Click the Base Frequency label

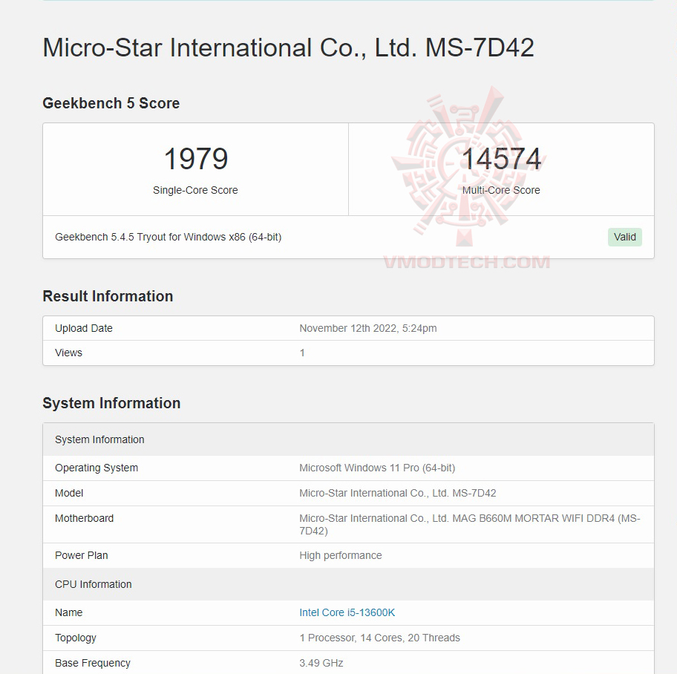[x=92, y=663]
